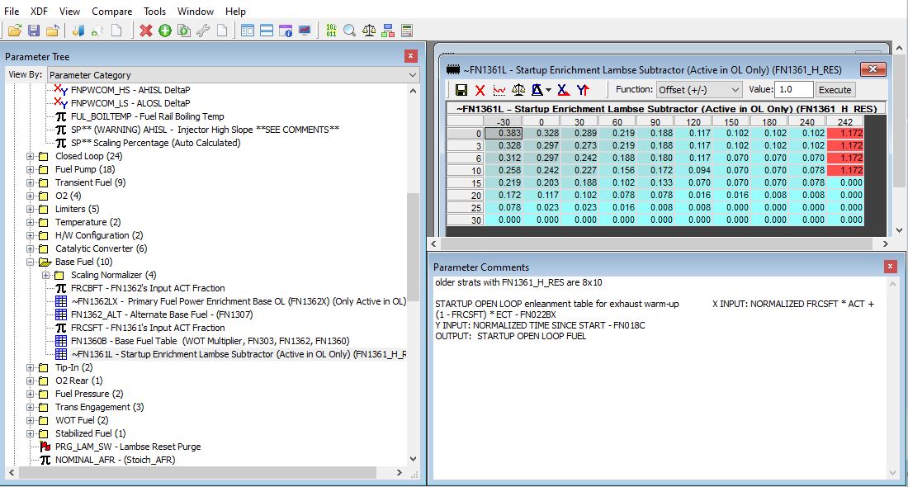Open the binary 101/011 hex icon

[x=331, y=31]
